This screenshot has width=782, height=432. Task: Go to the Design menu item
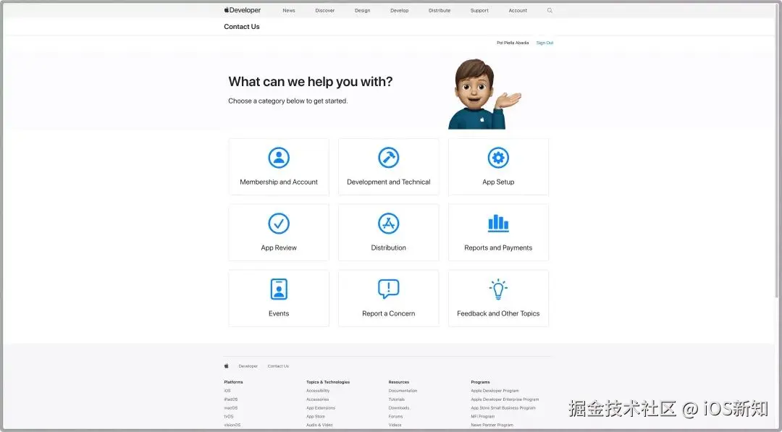(363, 10)
